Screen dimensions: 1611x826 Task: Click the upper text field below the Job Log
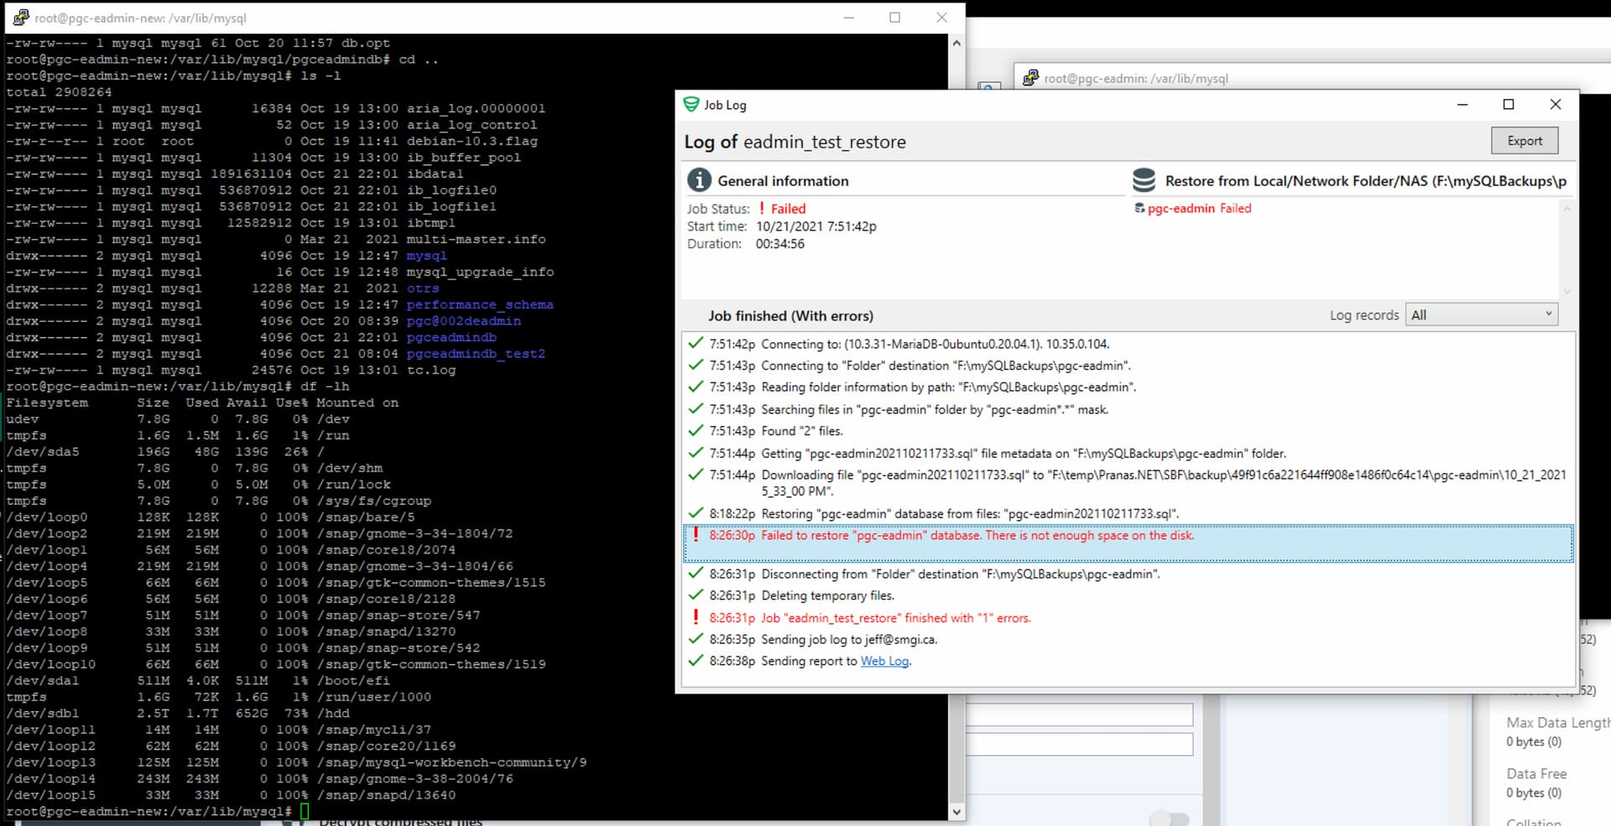[x=1080, y=714]
